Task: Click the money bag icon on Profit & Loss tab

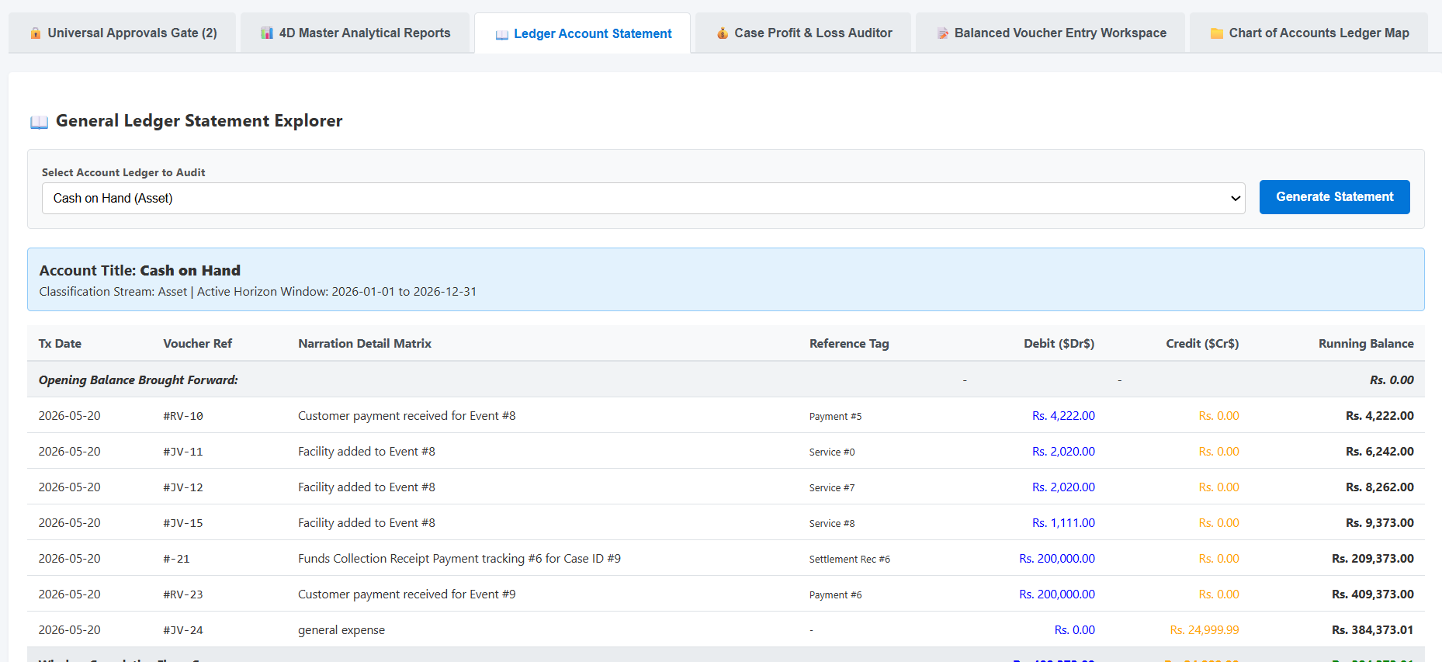Action: (x=723, y=33)
